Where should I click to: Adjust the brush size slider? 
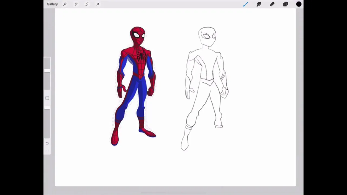coord(47,74)
